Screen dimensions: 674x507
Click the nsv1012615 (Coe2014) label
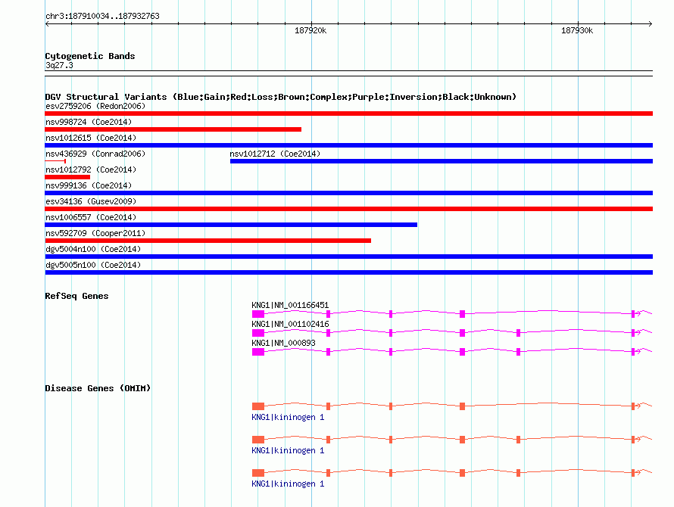click(x=91, y=138)
